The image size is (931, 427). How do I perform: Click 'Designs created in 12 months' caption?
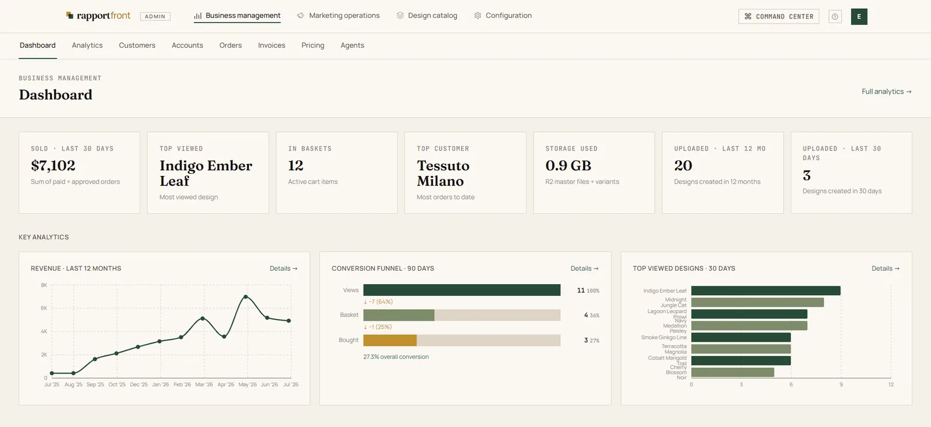[x=717, y=182]
